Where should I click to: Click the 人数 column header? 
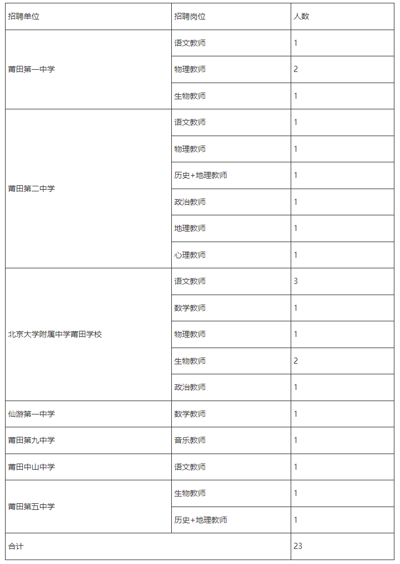click(x=301, y=17)
